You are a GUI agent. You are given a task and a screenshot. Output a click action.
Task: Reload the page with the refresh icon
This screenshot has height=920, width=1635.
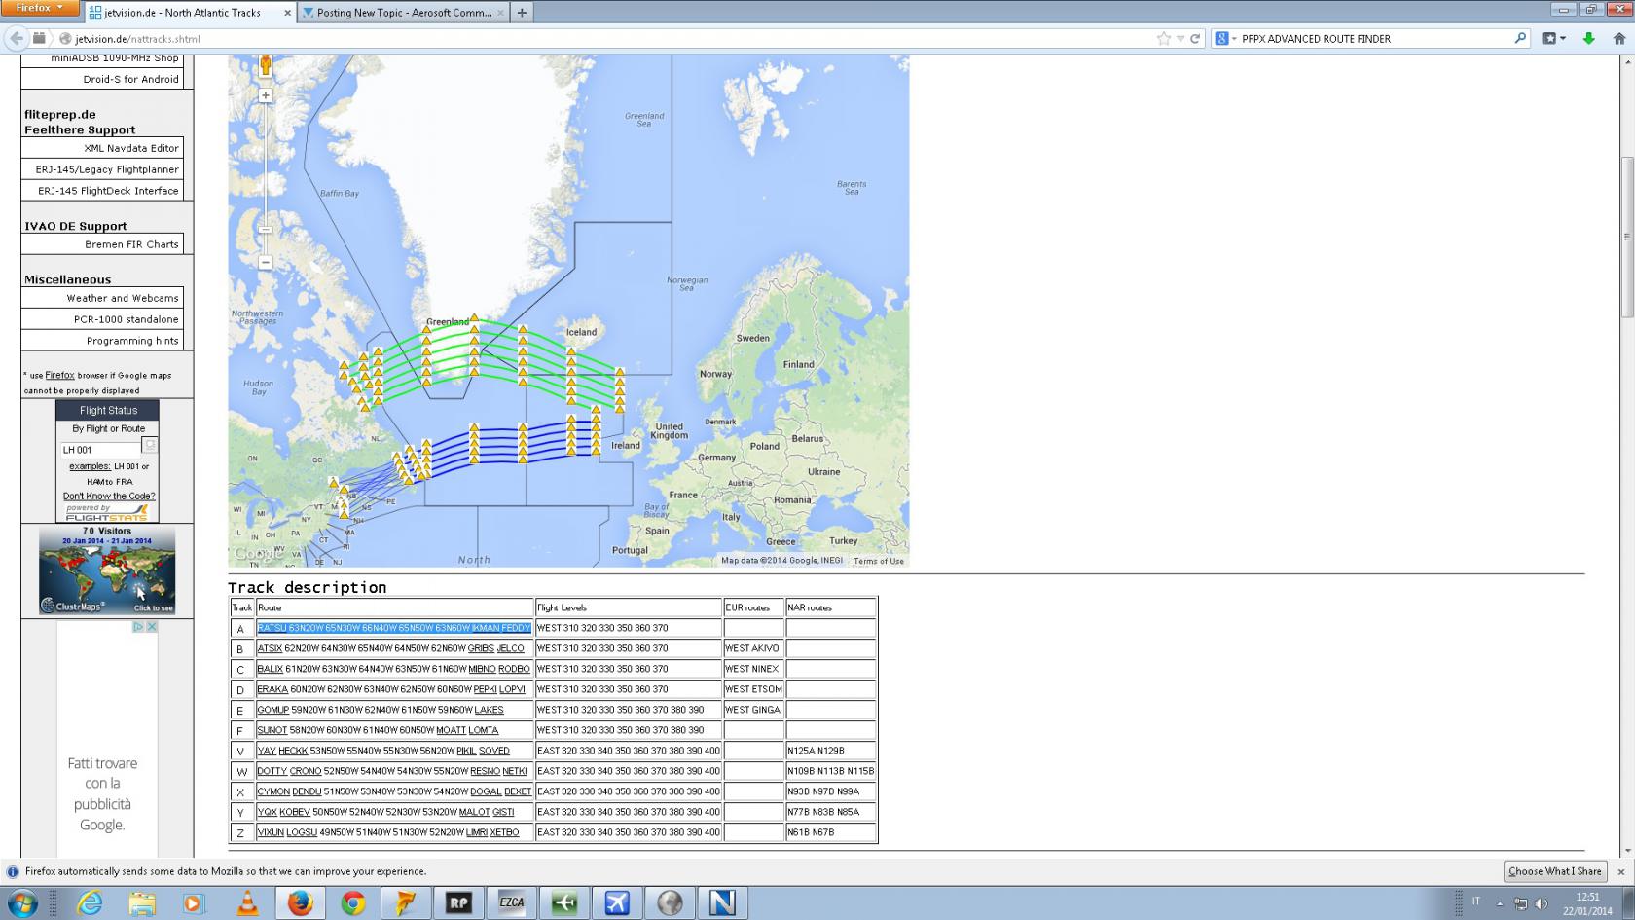point(1195,39)
